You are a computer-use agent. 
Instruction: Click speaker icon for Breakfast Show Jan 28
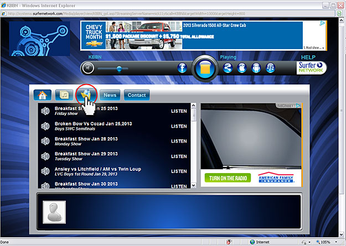pyautogui.click(x=45, y=141)
